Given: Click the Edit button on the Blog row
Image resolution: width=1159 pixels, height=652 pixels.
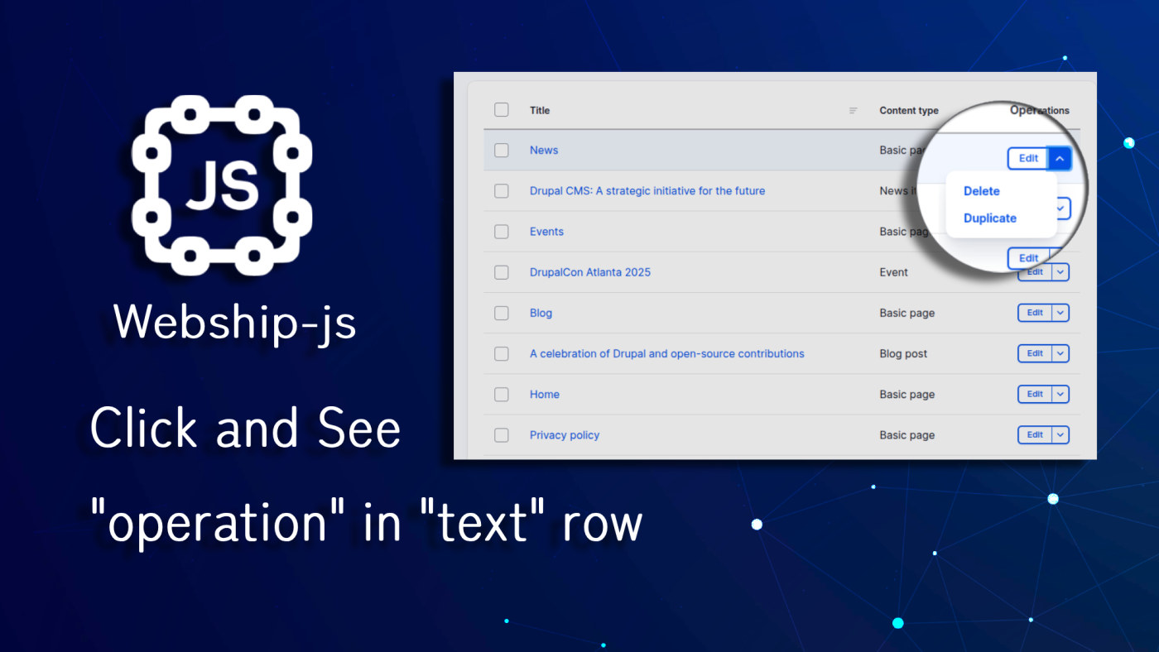Looking at the screenshot, I should [x=1034, y=313].
